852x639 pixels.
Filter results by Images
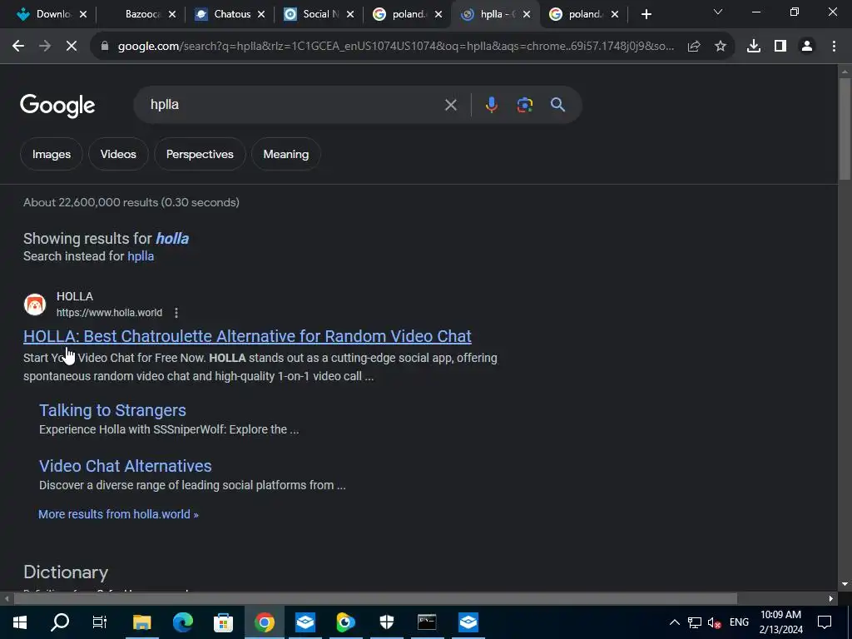pyautogui.click(x=52, y=154)
